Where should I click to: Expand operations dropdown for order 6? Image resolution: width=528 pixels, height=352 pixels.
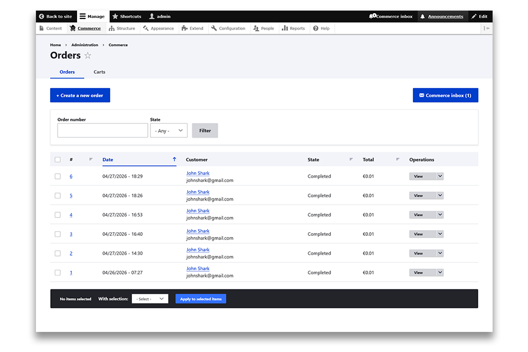(440, 176)
